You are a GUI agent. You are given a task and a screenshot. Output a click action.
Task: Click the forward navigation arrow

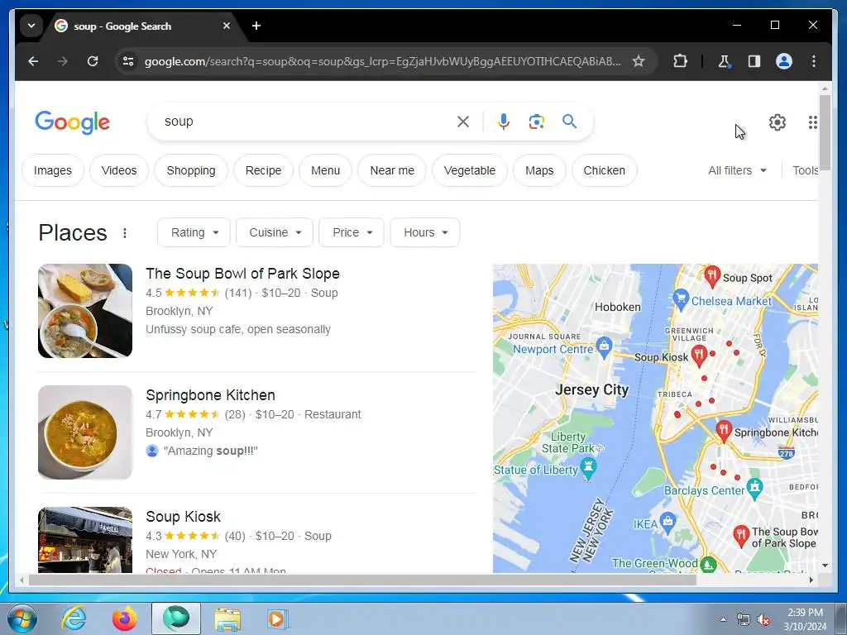[63, 61]
